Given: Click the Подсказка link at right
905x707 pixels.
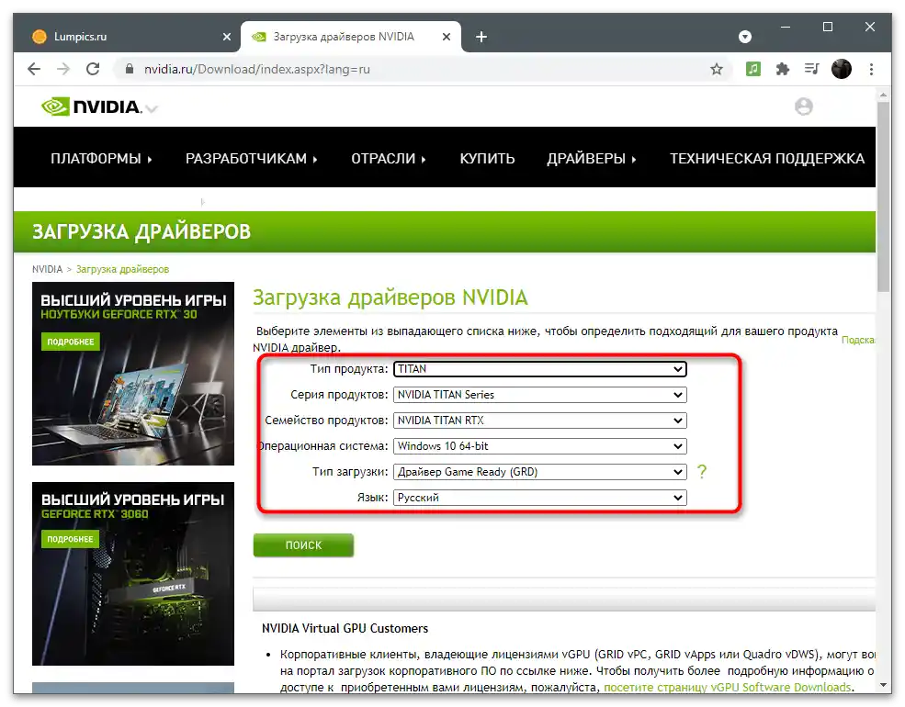Looking at the screenshot, I should click(858, 340).
